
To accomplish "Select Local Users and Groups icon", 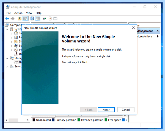I will pyautogui.click(x=16, y=46).
